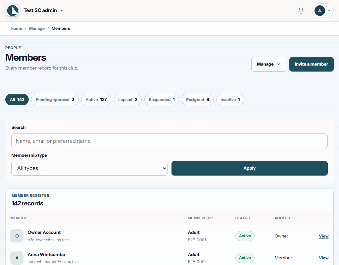Filter by Inactive members

230,99
